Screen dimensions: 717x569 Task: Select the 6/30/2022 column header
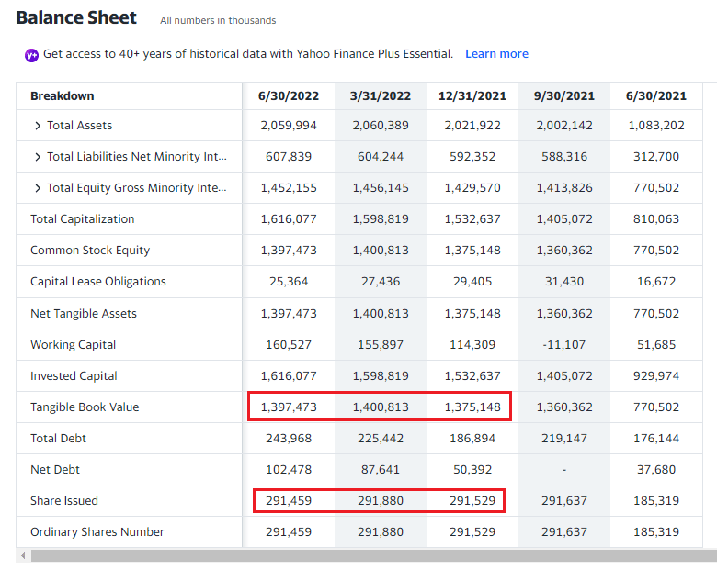(x=289, y=96)
